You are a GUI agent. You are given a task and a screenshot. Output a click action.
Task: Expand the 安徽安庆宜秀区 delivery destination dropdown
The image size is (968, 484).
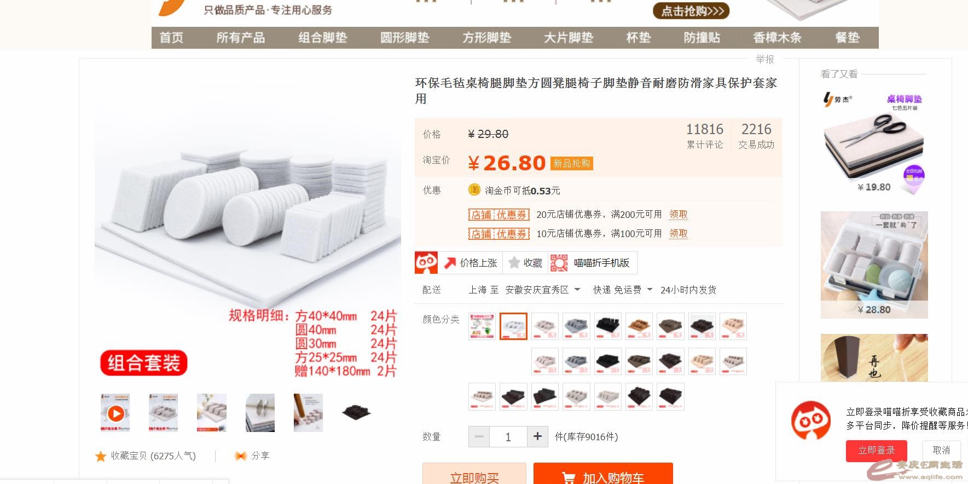click(542, 290)
